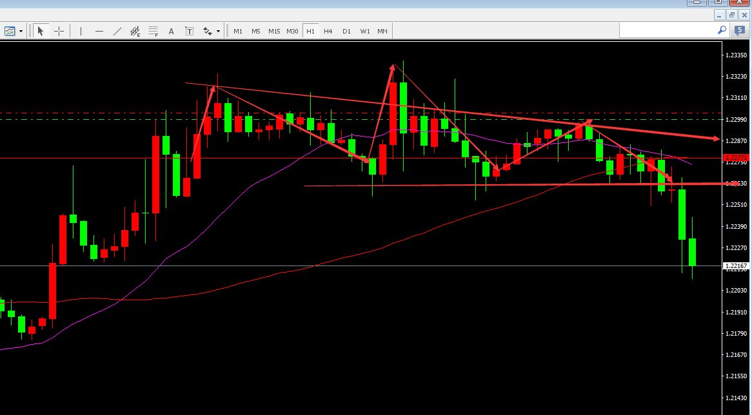Switch chart to H4 timeframe
This screenshot has width=752, height=415.
click(x=328, y=31)
